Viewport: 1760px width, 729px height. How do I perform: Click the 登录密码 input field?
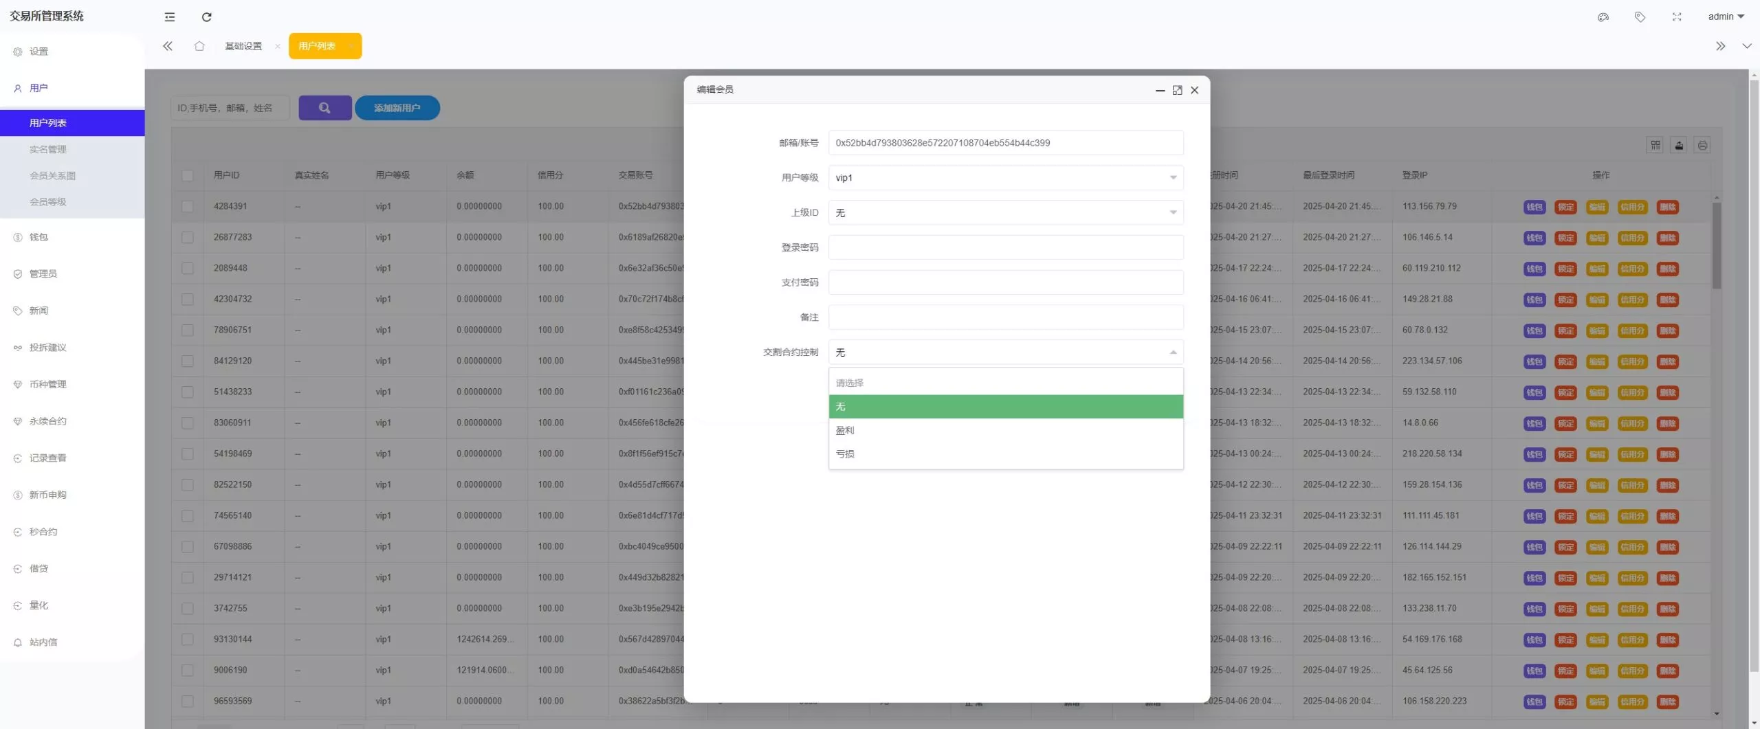[x=1006, y=247]
